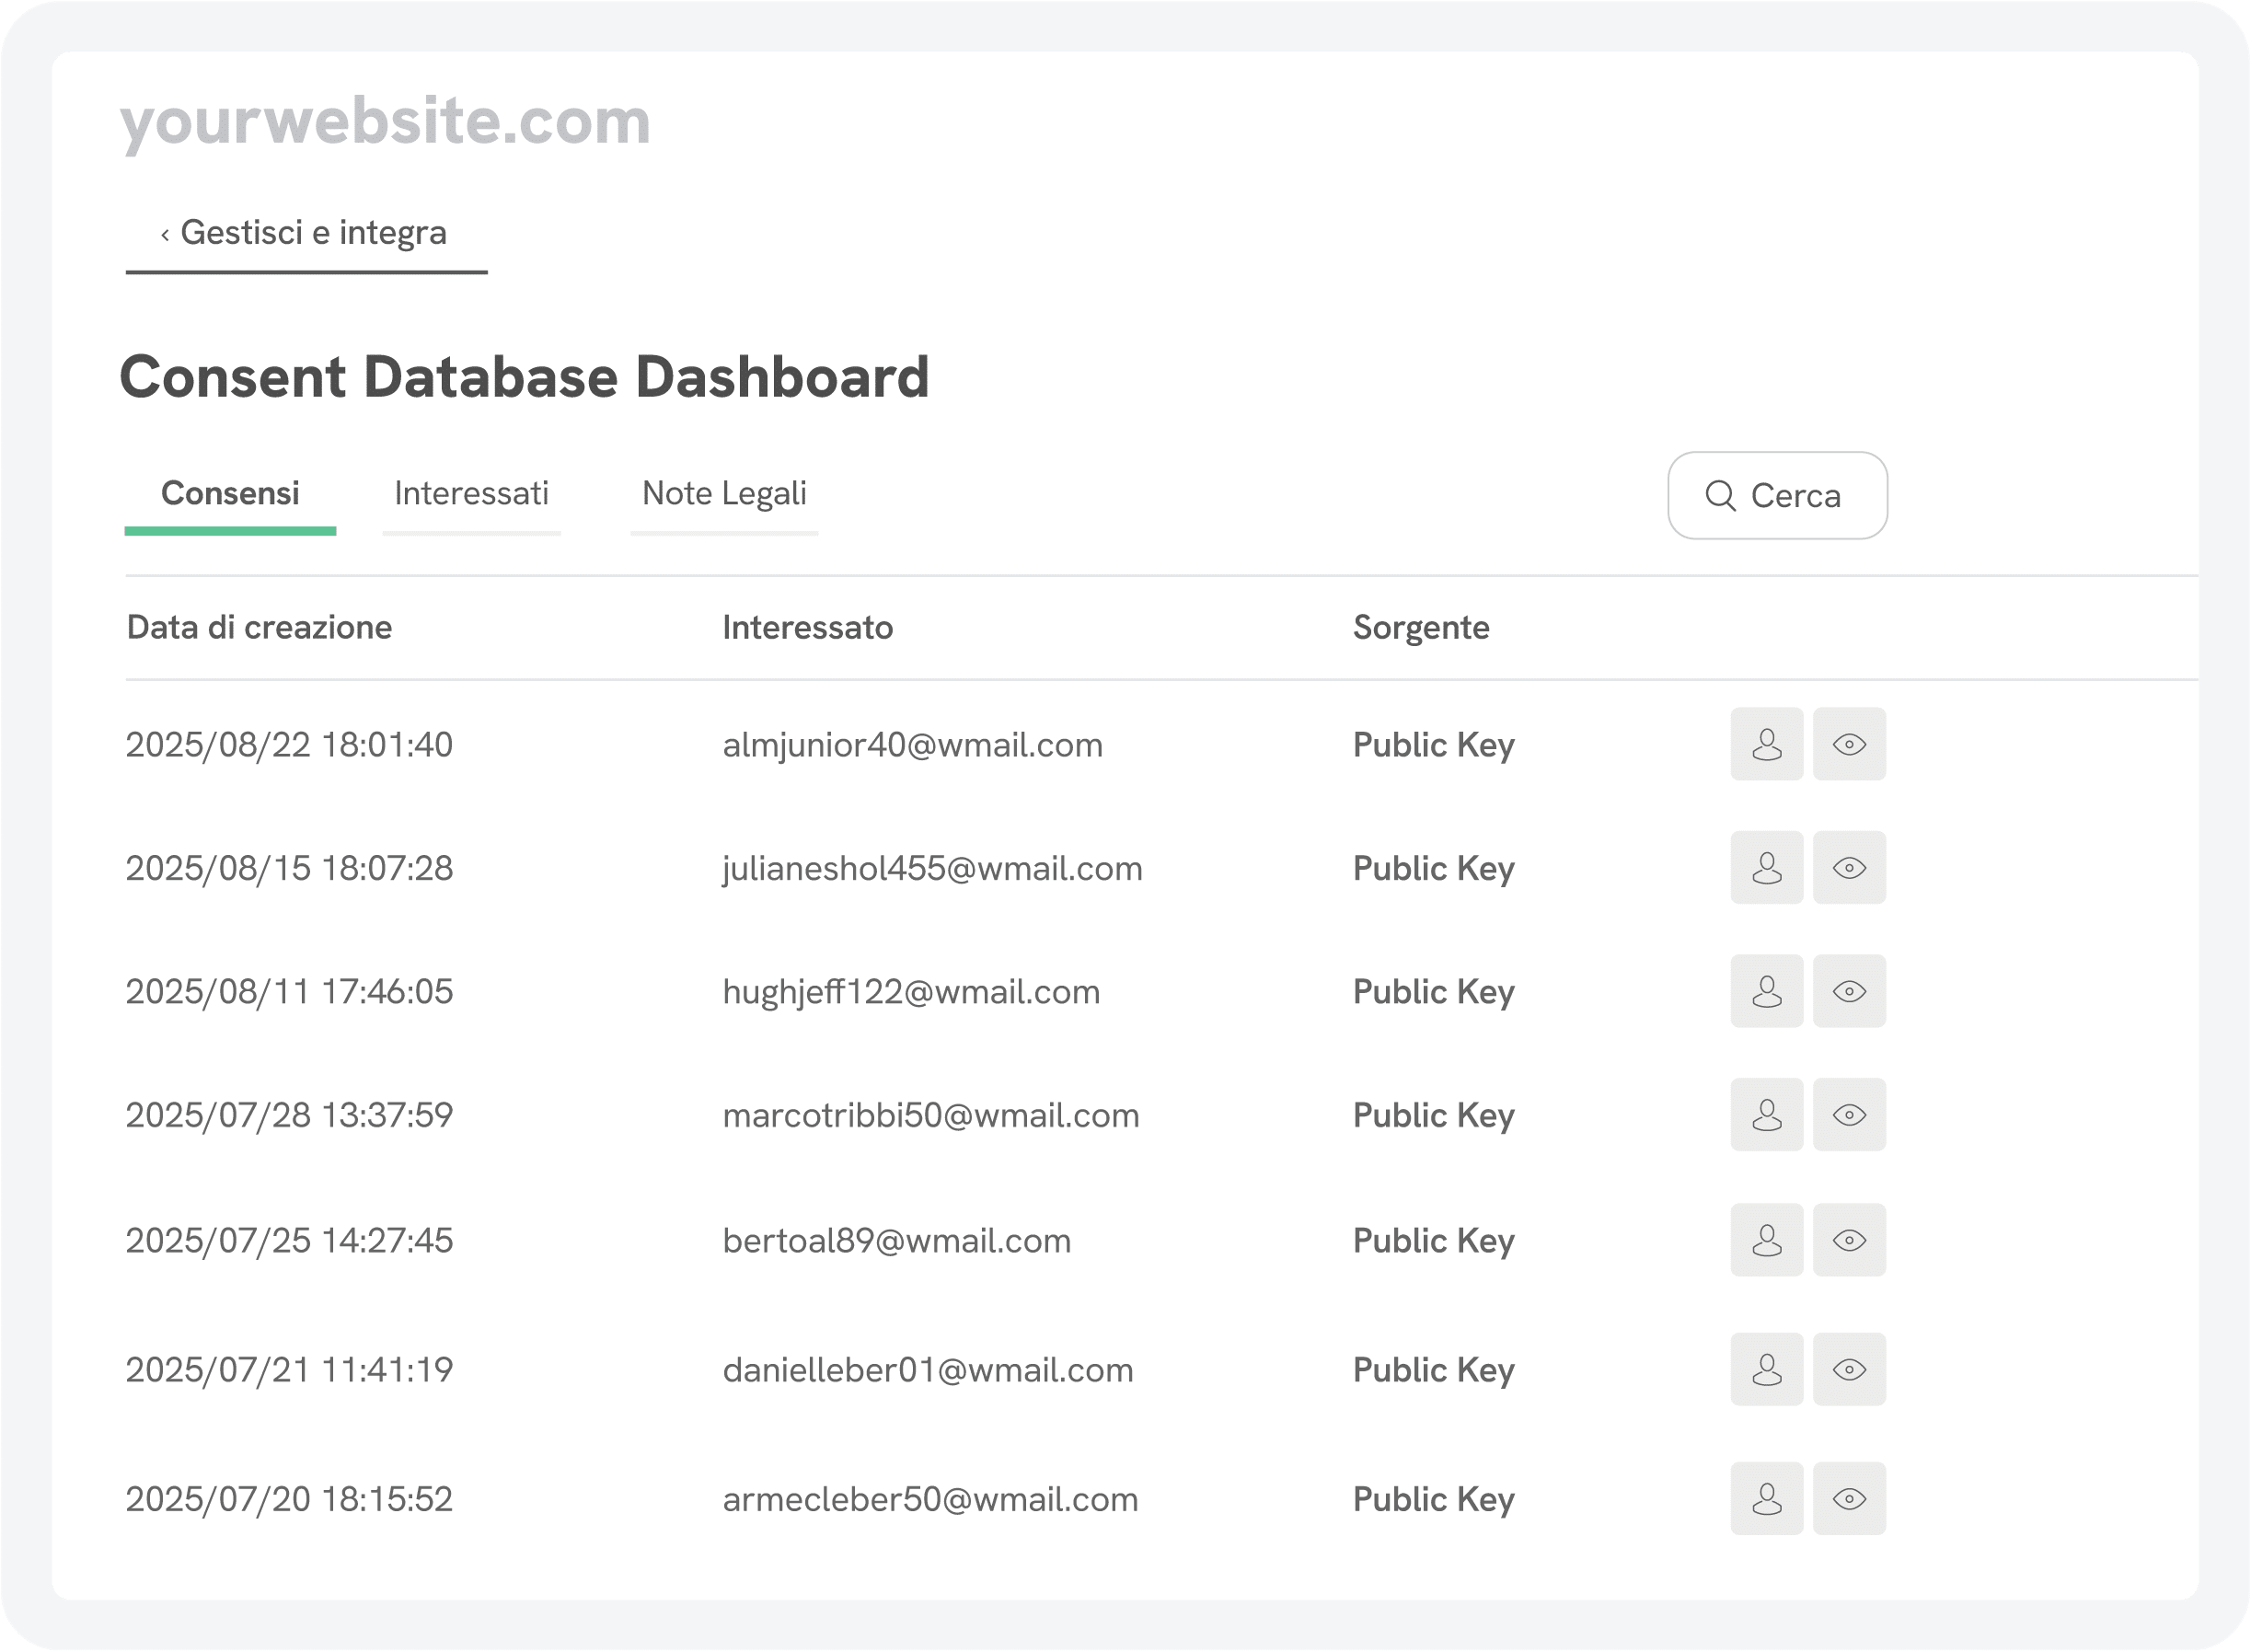Click user icon in marcotribbi50@wmail.com row
Screen dimensions: 2251x1652
[x=1766, y=1114]
